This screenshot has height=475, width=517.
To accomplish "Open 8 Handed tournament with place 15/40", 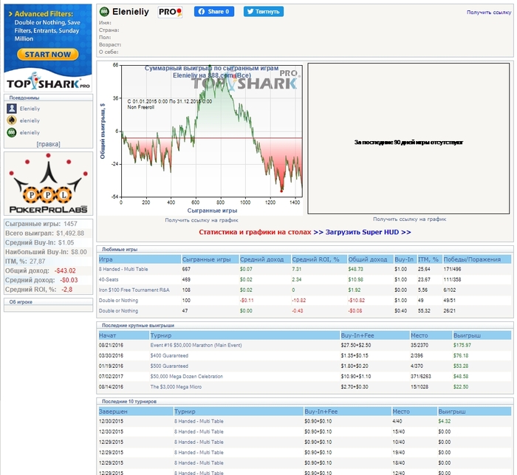I will pyautogui.click(x=199, y=431).
